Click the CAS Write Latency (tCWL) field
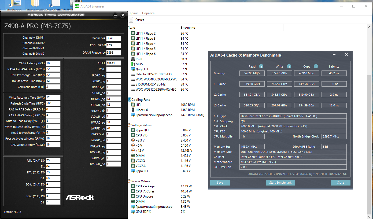The height and width of the screenshot is (219, 373). 53,145
